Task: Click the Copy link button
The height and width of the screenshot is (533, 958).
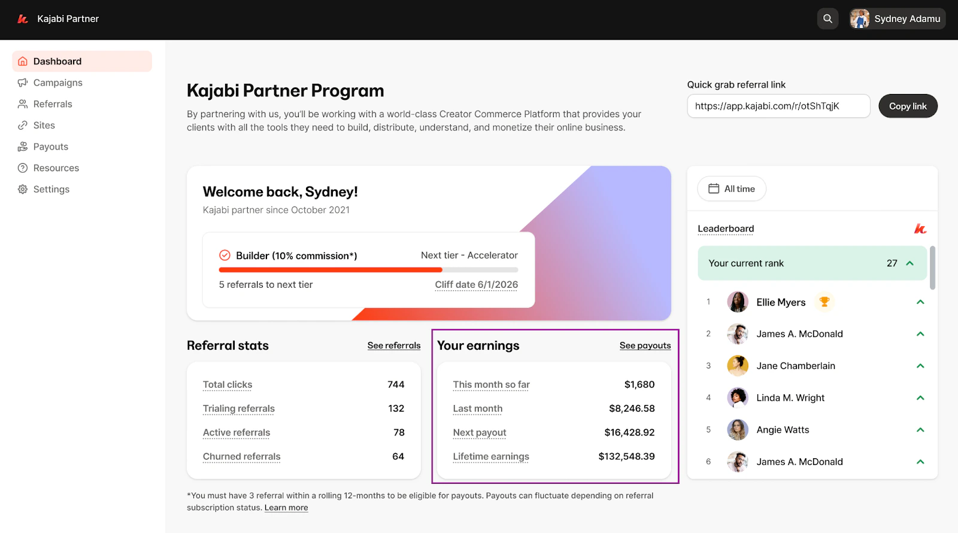Action: coord(908,106)
